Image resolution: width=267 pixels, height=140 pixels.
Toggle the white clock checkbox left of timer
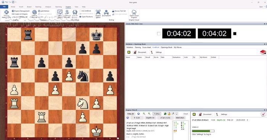159,34
